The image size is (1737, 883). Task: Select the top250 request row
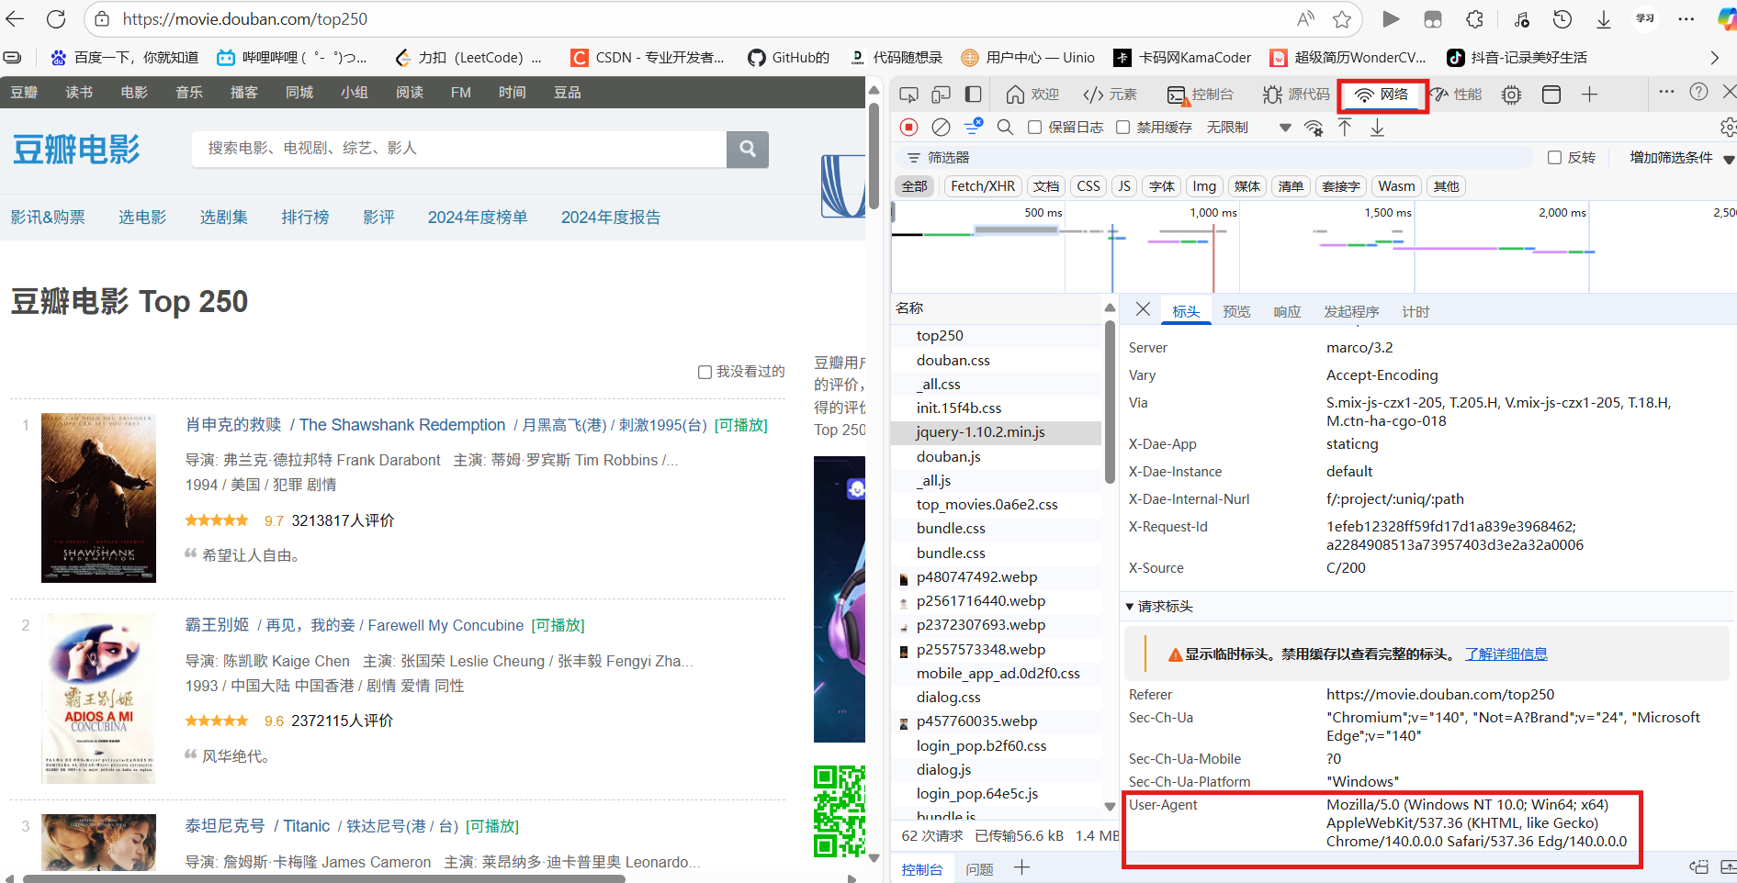click(x=997, y=336)
